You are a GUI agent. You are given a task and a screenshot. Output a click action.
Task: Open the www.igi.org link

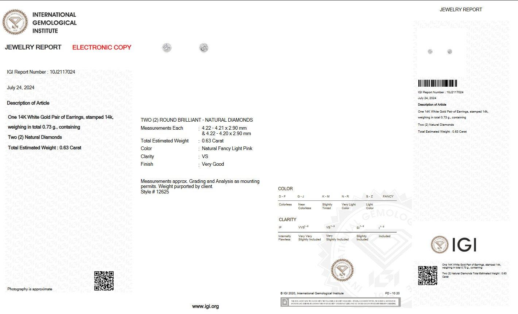tap(205, 306)
